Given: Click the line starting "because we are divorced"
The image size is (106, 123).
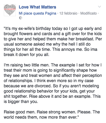Looking at the screenshot, I should (51, 86).
